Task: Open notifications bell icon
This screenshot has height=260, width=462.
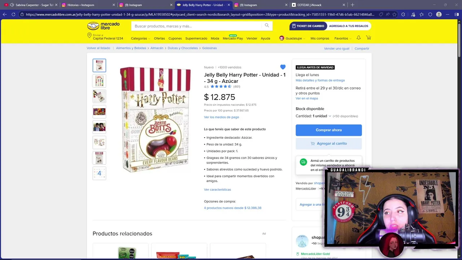Action: click(358, 38)
